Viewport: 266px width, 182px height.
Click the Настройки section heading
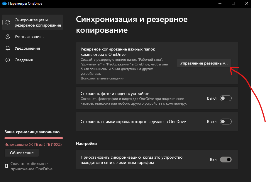click(86, 143)
